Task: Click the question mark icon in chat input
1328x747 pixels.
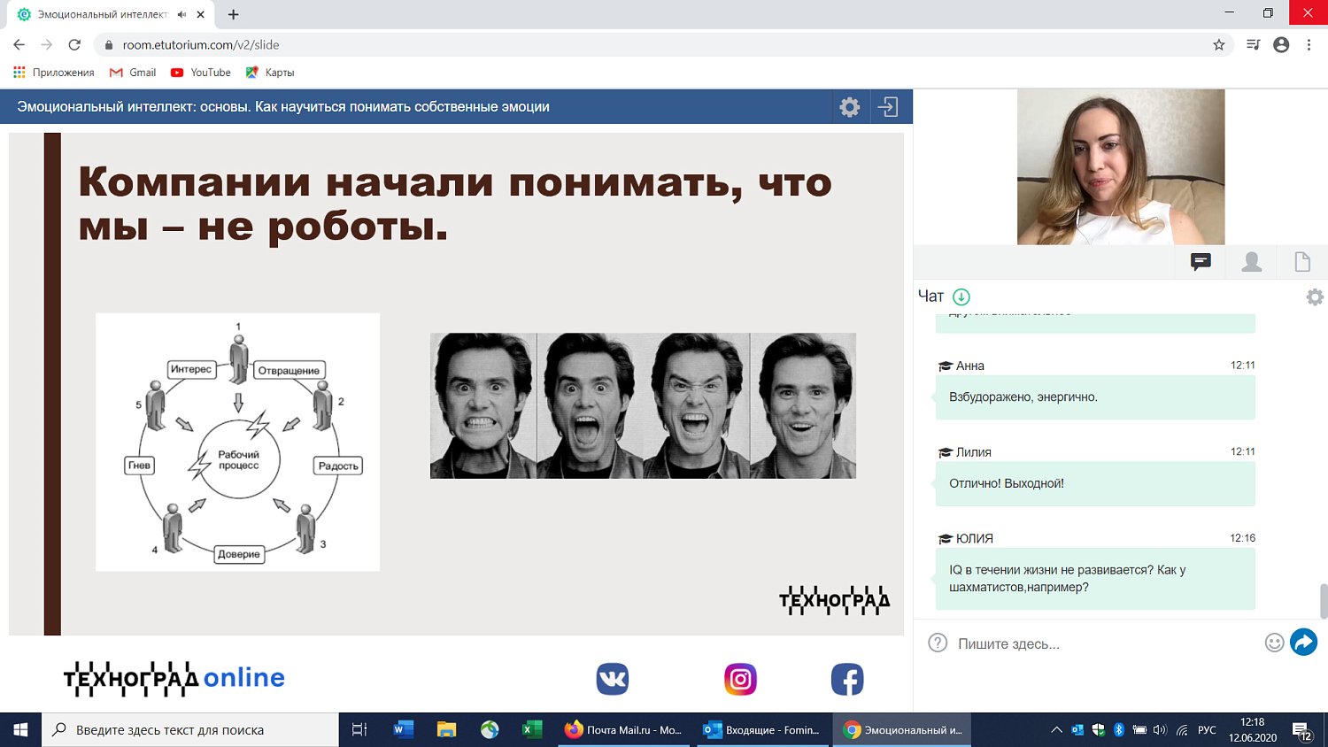Action: point(938,643)
